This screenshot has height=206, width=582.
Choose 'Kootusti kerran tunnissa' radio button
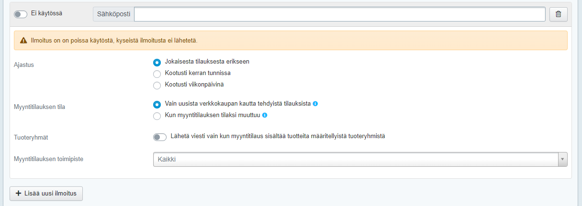(157, 74)
